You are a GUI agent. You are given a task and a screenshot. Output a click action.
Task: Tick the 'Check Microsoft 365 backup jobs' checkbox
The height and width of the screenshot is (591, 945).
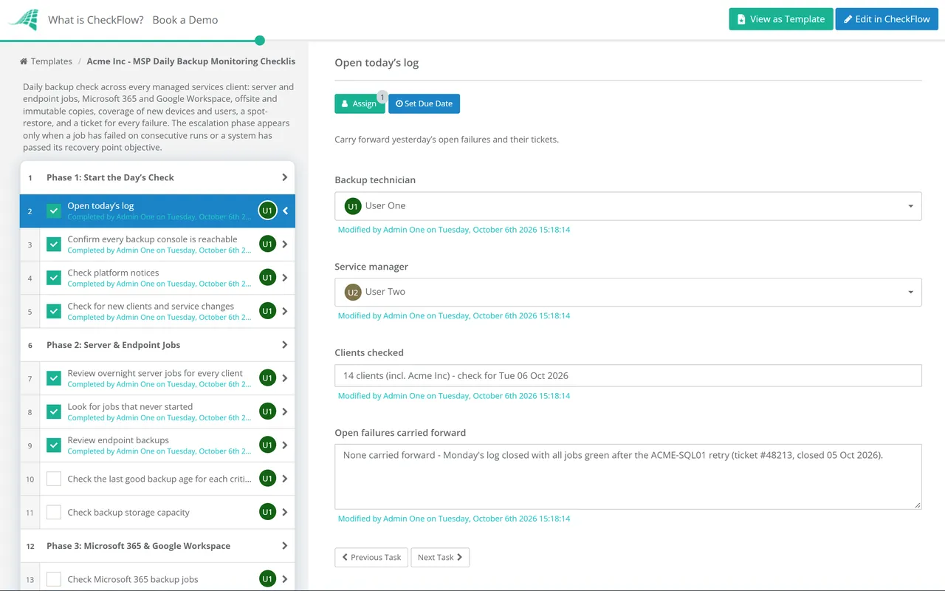(54, 579)
